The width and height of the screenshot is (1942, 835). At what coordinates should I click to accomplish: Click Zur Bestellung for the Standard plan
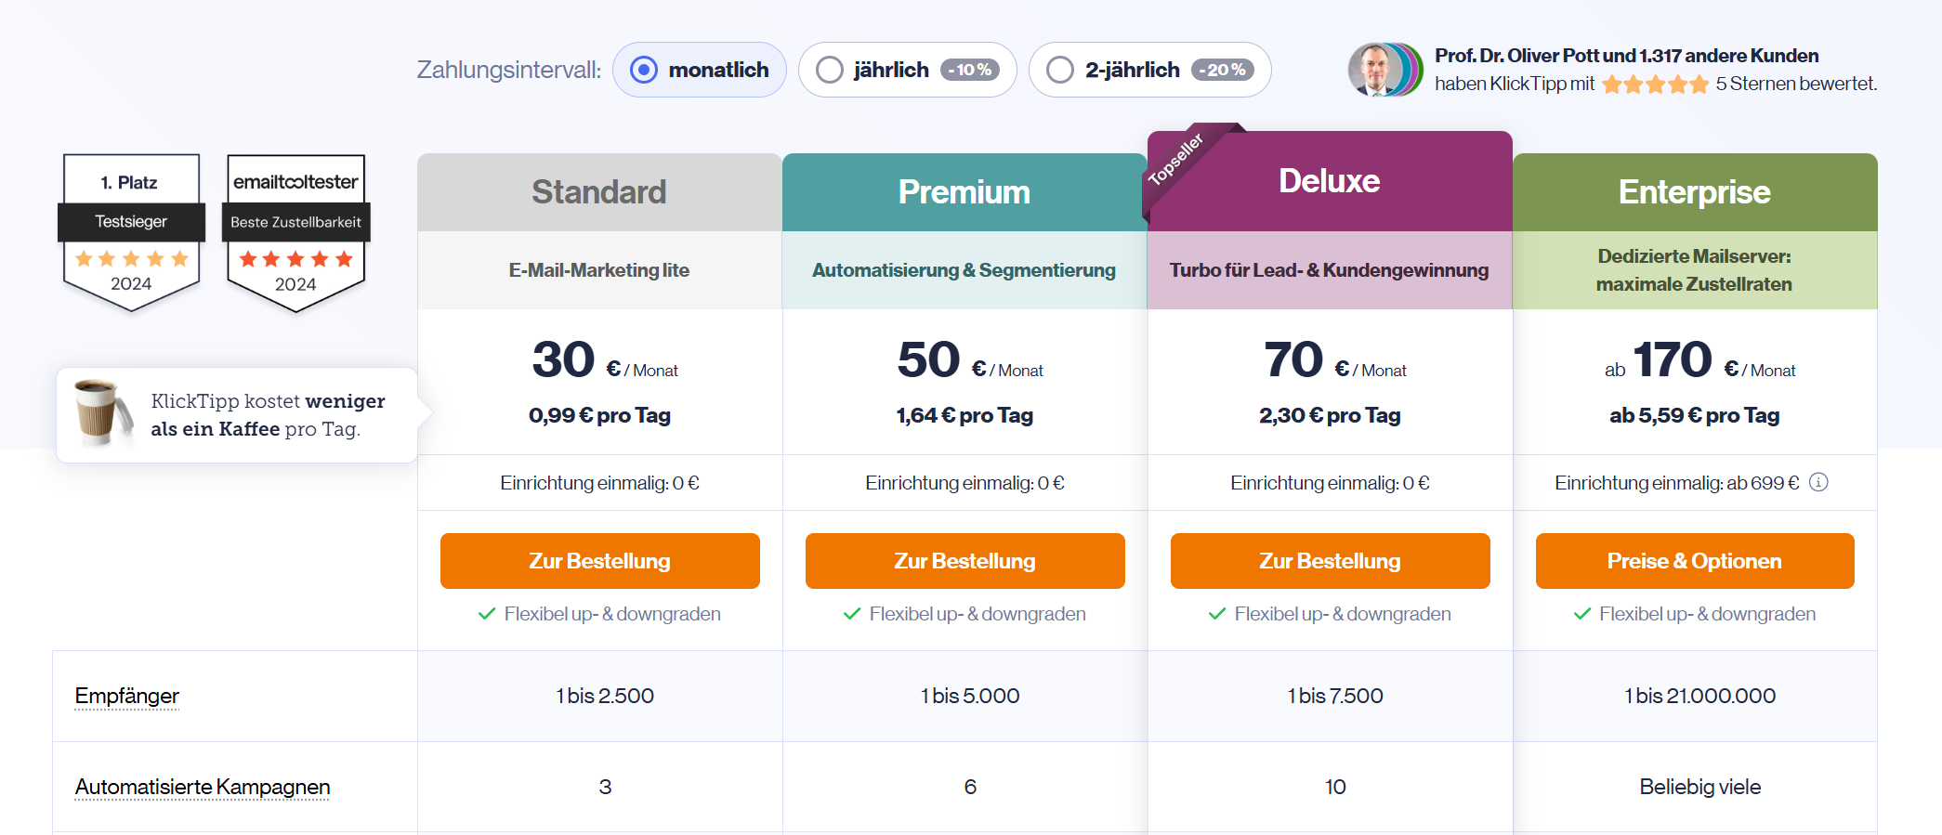click(600, 561)
